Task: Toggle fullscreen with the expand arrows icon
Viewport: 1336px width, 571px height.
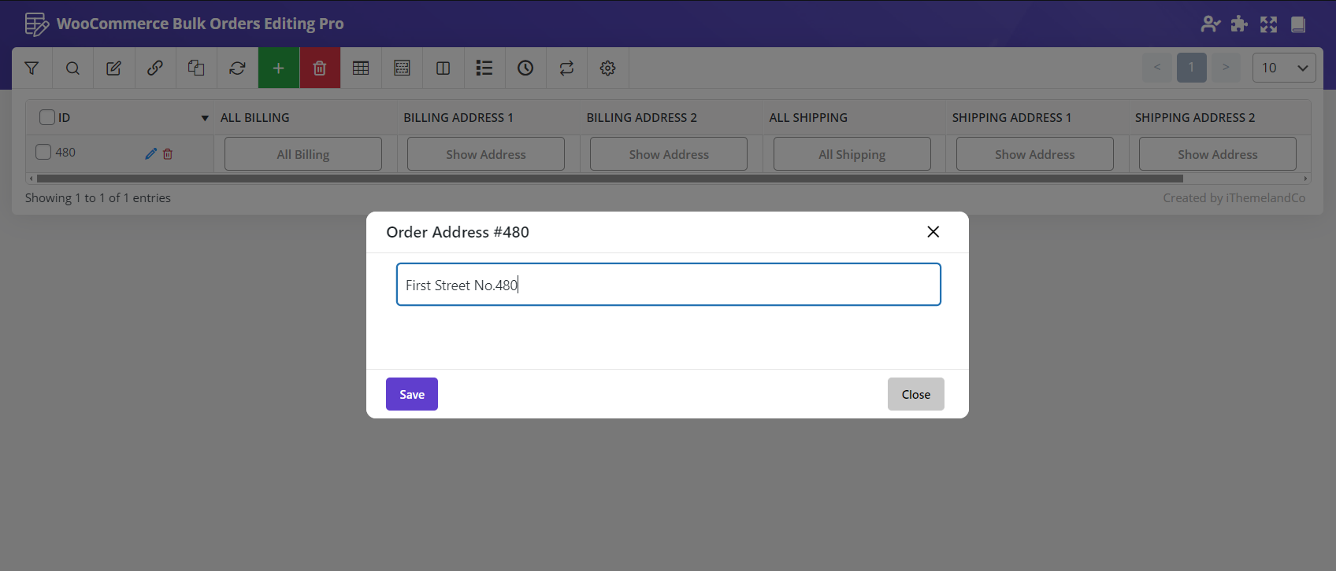Action: (1268, 24)
